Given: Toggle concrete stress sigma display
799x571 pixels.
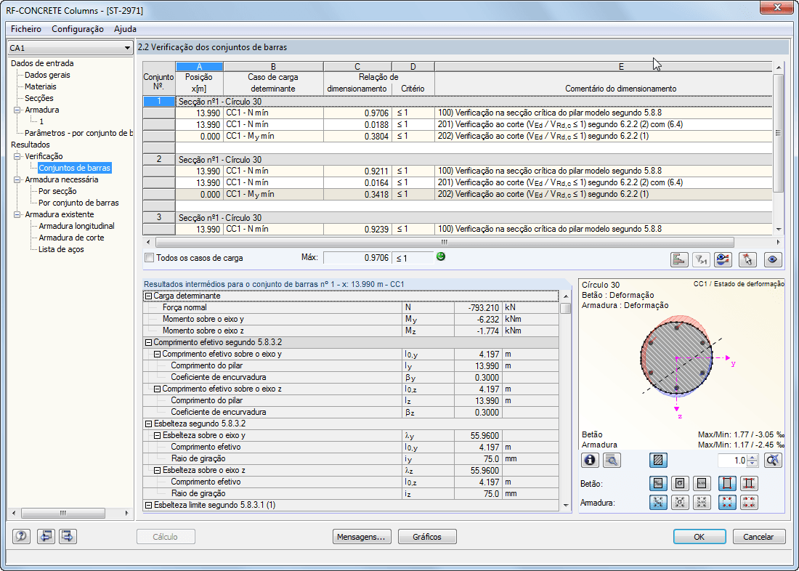Looking at the screenshot, I should 681,483.
